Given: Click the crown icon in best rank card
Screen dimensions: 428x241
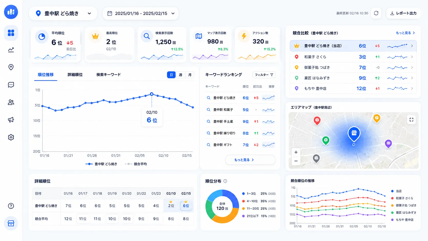Looking at the screenshot, I should [x=95, y=36].
